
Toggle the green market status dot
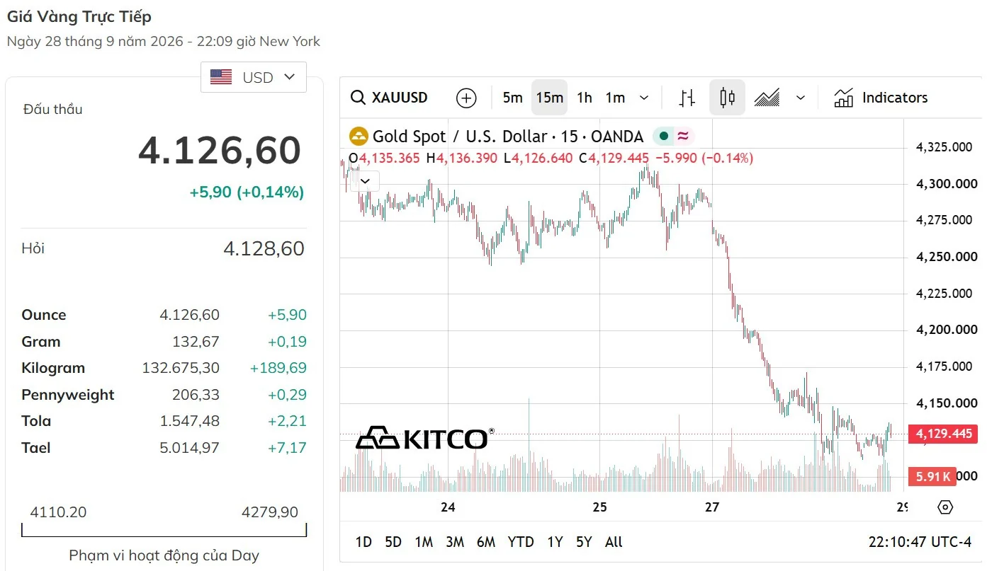tap(664, 137)
